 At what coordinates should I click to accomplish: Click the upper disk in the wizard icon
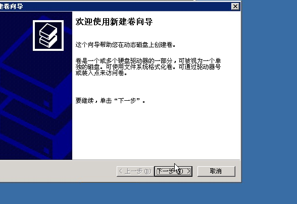pyautogui.click(x=48, y=31)
